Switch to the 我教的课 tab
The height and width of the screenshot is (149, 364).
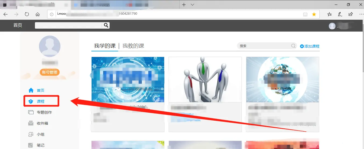coord(133,46)
